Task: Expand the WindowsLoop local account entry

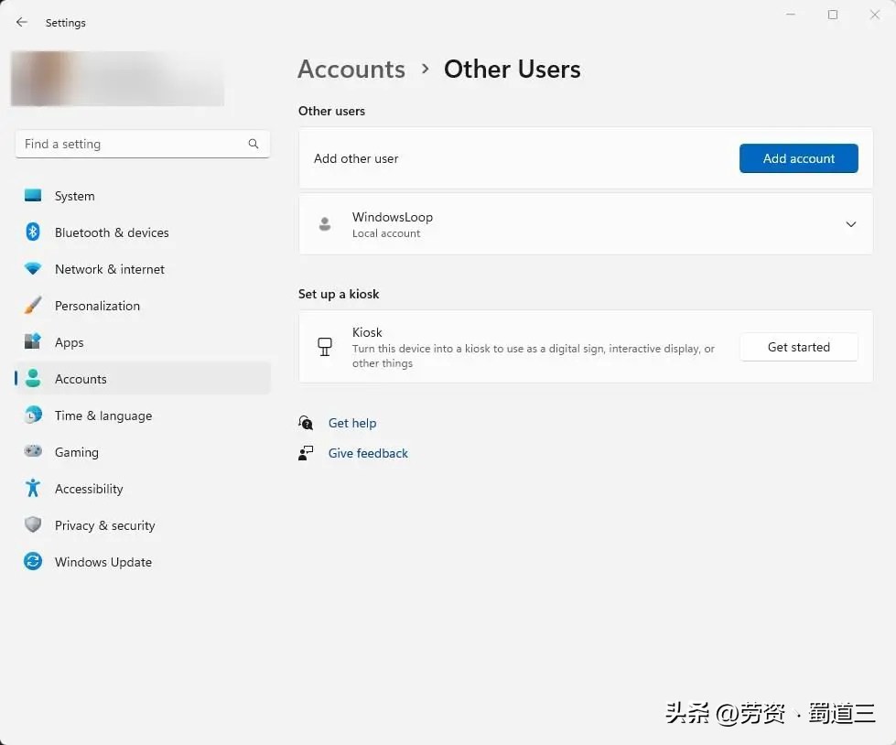Action: click(x=850, y=224)
